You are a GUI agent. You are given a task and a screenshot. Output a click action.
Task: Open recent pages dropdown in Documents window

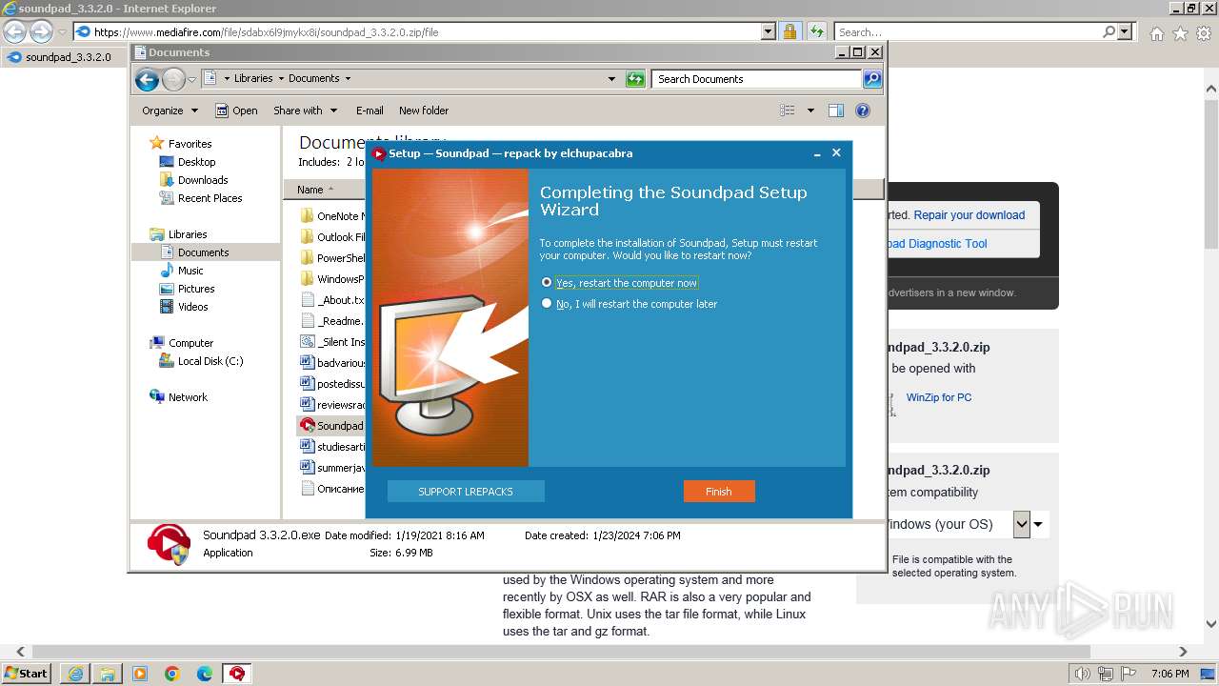[x=191, y=79]
